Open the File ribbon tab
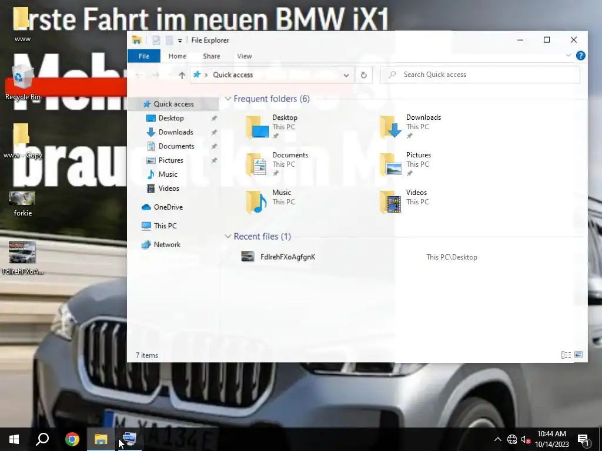 [x=144, y=56]
